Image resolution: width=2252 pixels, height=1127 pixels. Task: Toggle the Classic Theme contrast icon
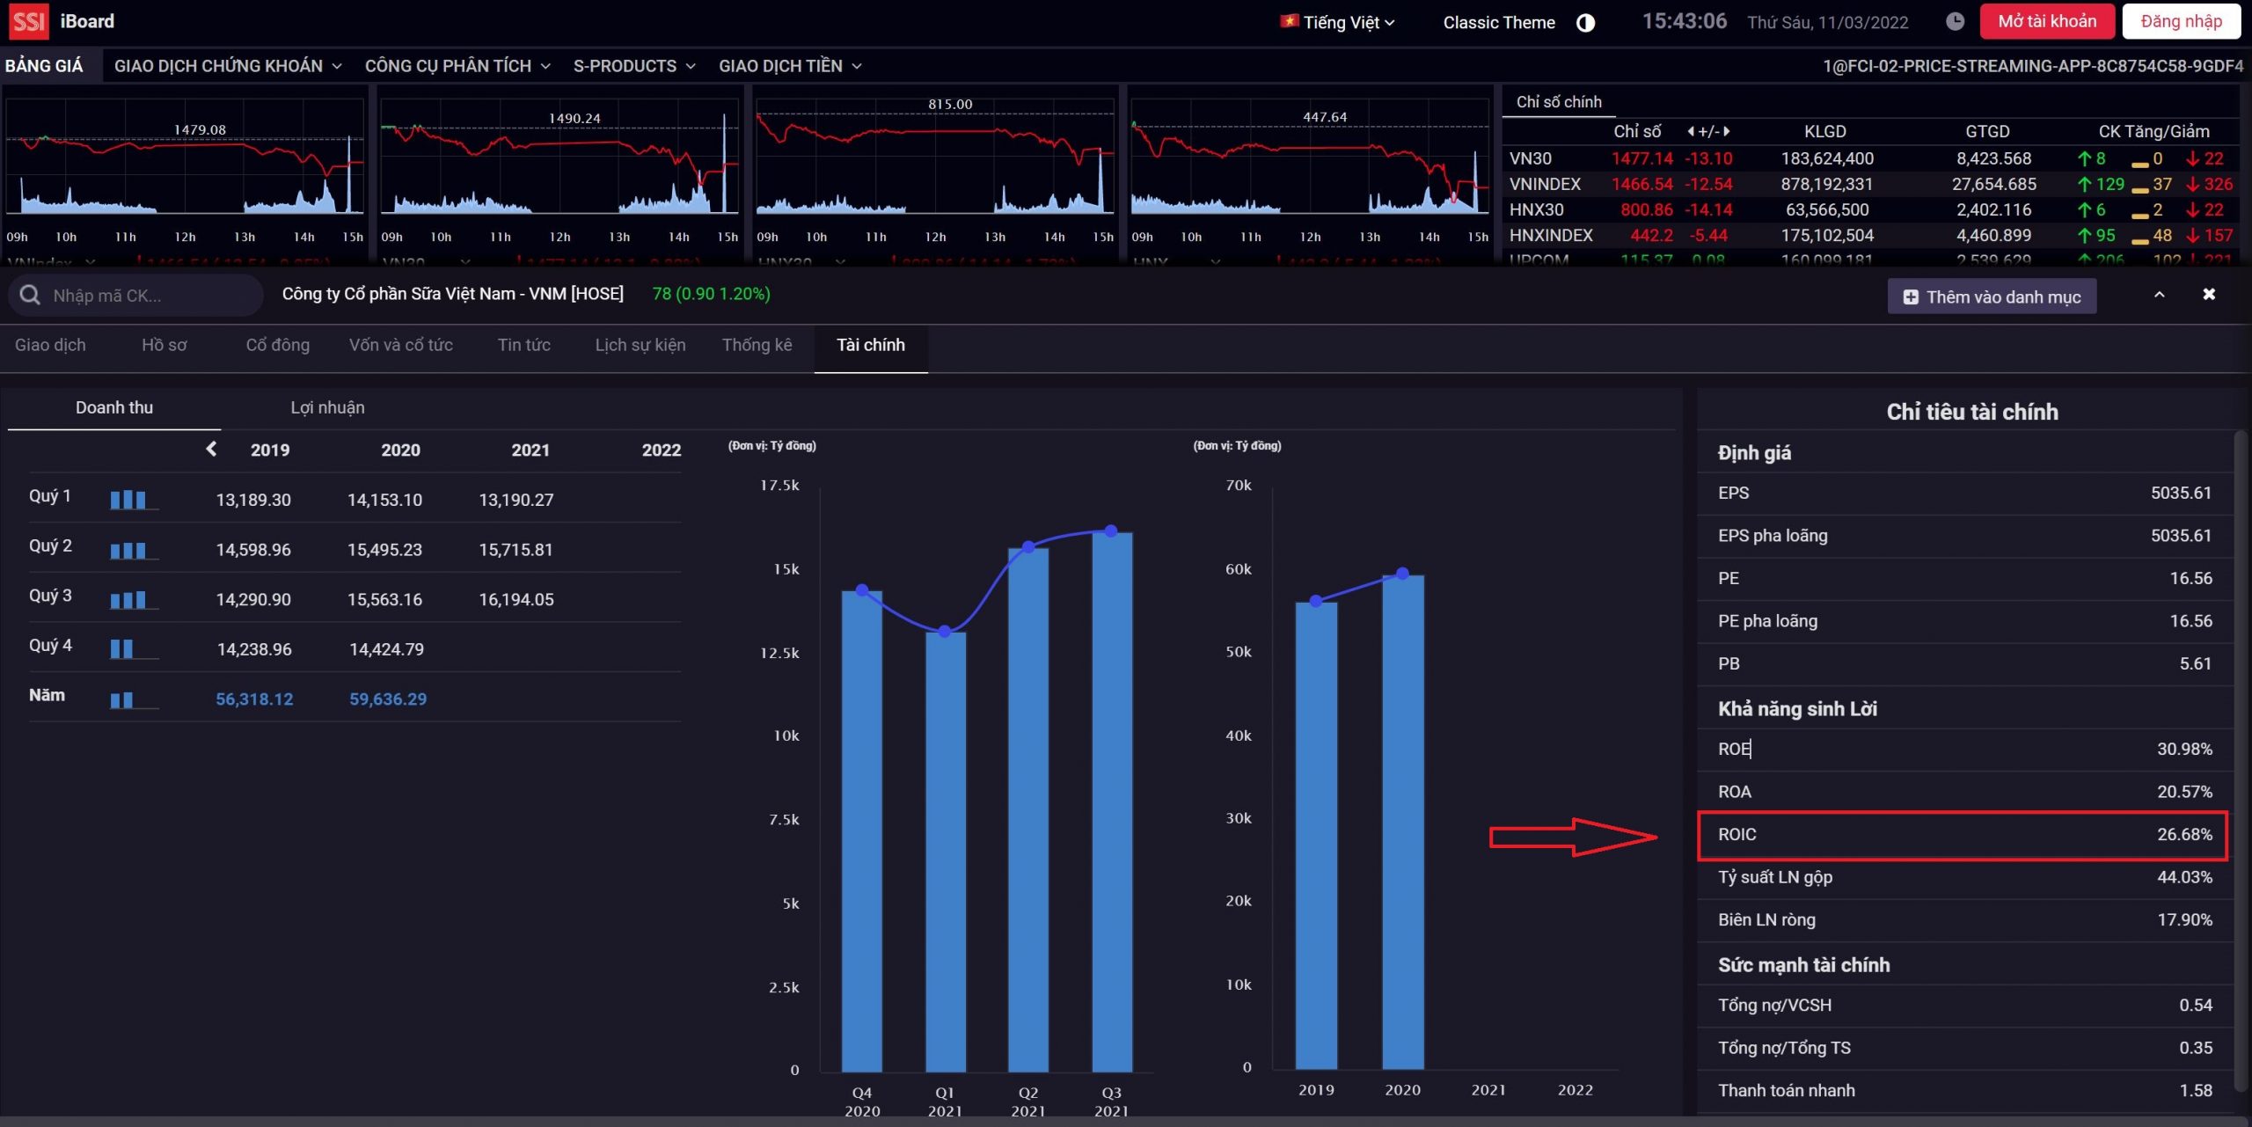coord(1585,23)
